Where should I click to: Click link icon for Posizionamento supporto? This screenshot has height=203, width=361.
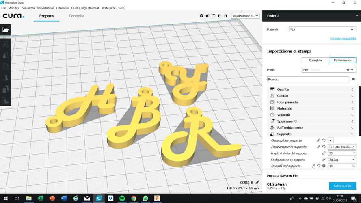(x=318, y=147)
